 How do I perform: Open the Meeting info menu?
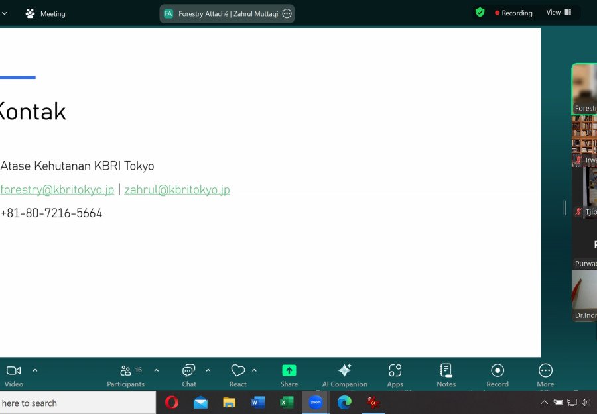pyautogui.click(x=45, y=14)
